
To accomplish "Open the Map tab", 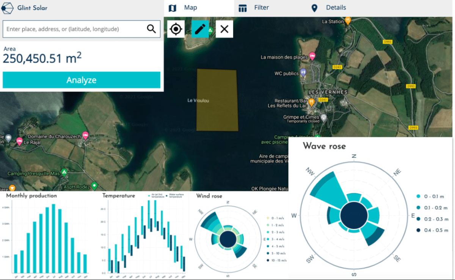I will click(x=184, y=8).
